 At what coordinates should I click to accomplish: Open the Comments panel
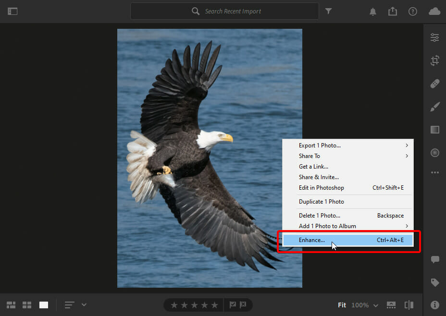coord(434,259)
